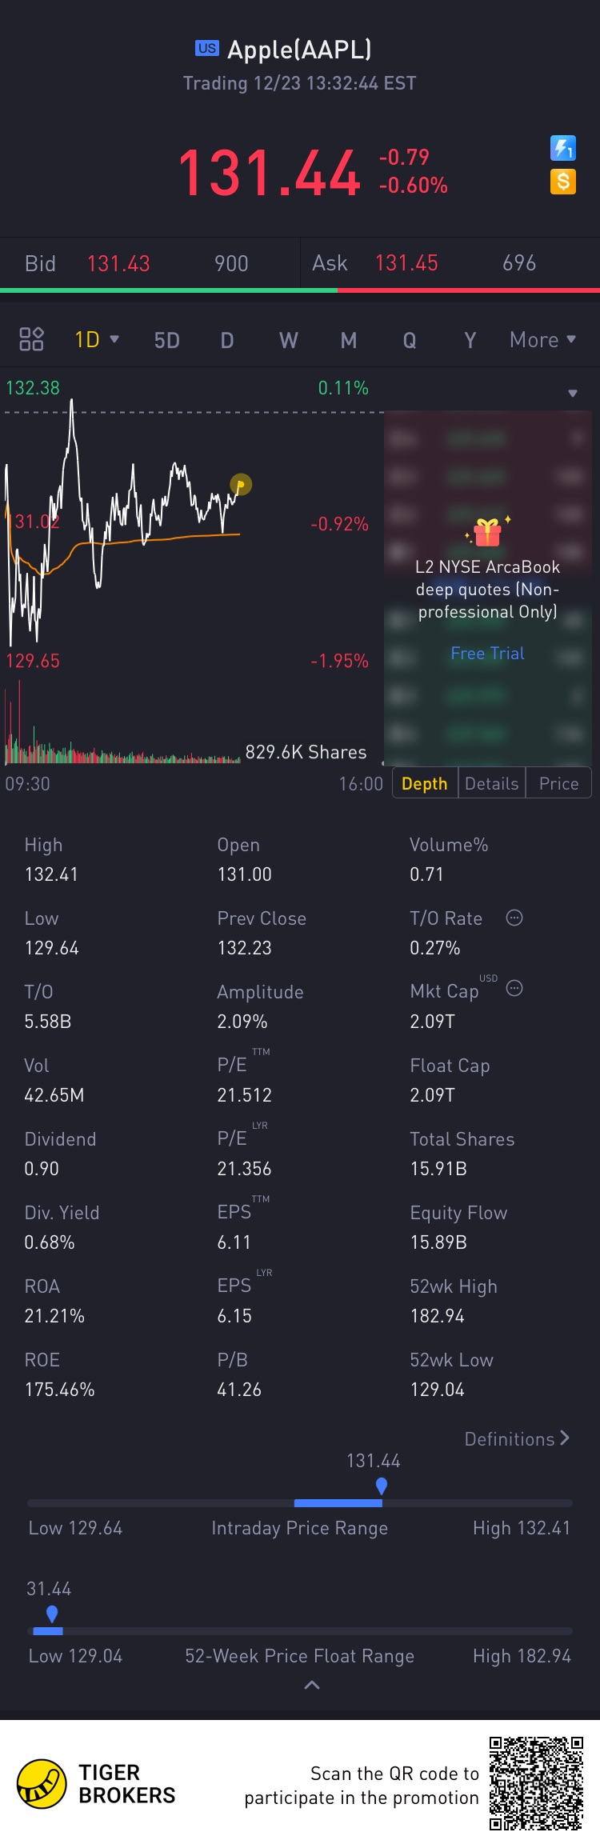Open the chart layout grid icon
This screenshot has height=1848, width=600.
31,339
